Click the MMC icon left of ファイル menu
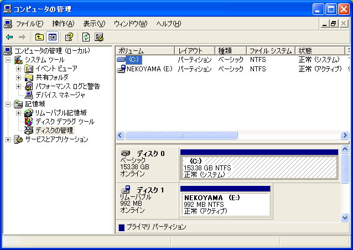 [8, 24]
